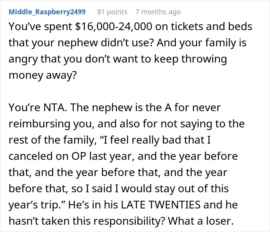Open Middle_Raspberry2499's user profile

[47, 12]
